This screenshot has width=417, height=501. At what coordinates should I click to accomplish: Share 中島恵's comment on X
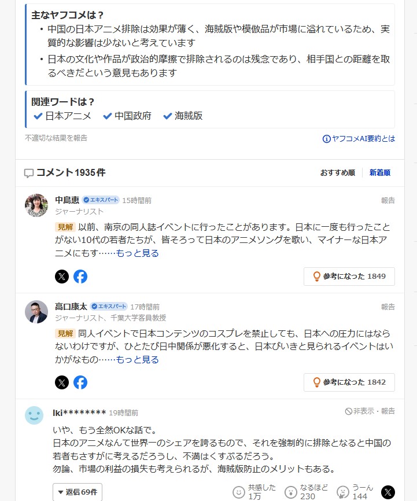pos(62,277)
